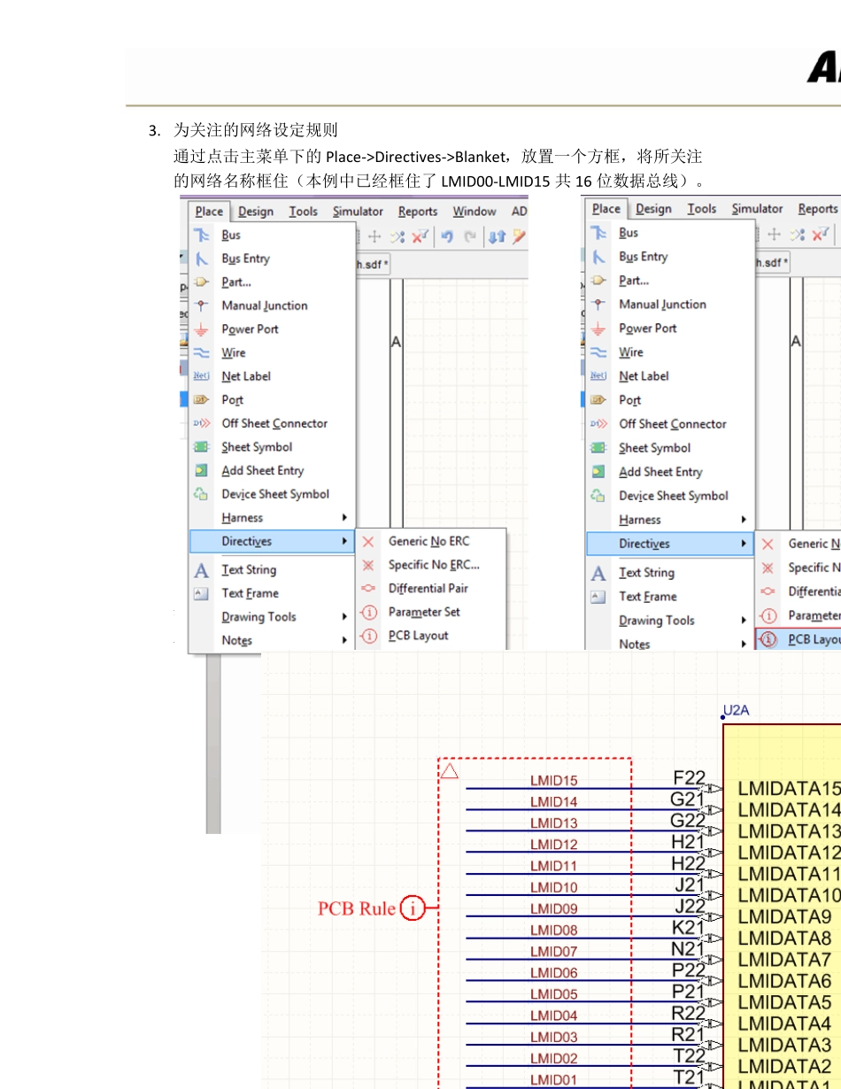Click clear filter icon in right screenshot toolbar
The width and height of the screenshot is (841, 1089).
(819, 234)
